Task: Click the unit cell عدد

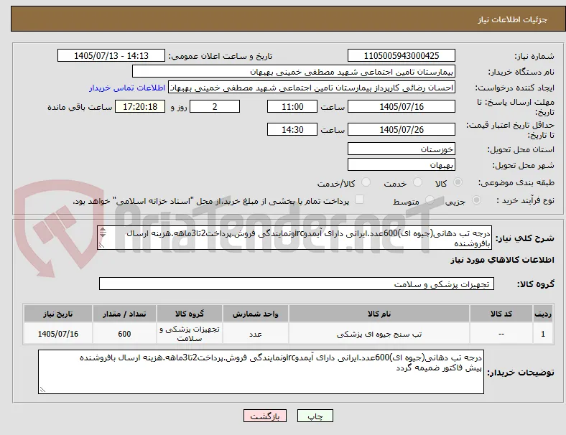Action: pos(256,334)
